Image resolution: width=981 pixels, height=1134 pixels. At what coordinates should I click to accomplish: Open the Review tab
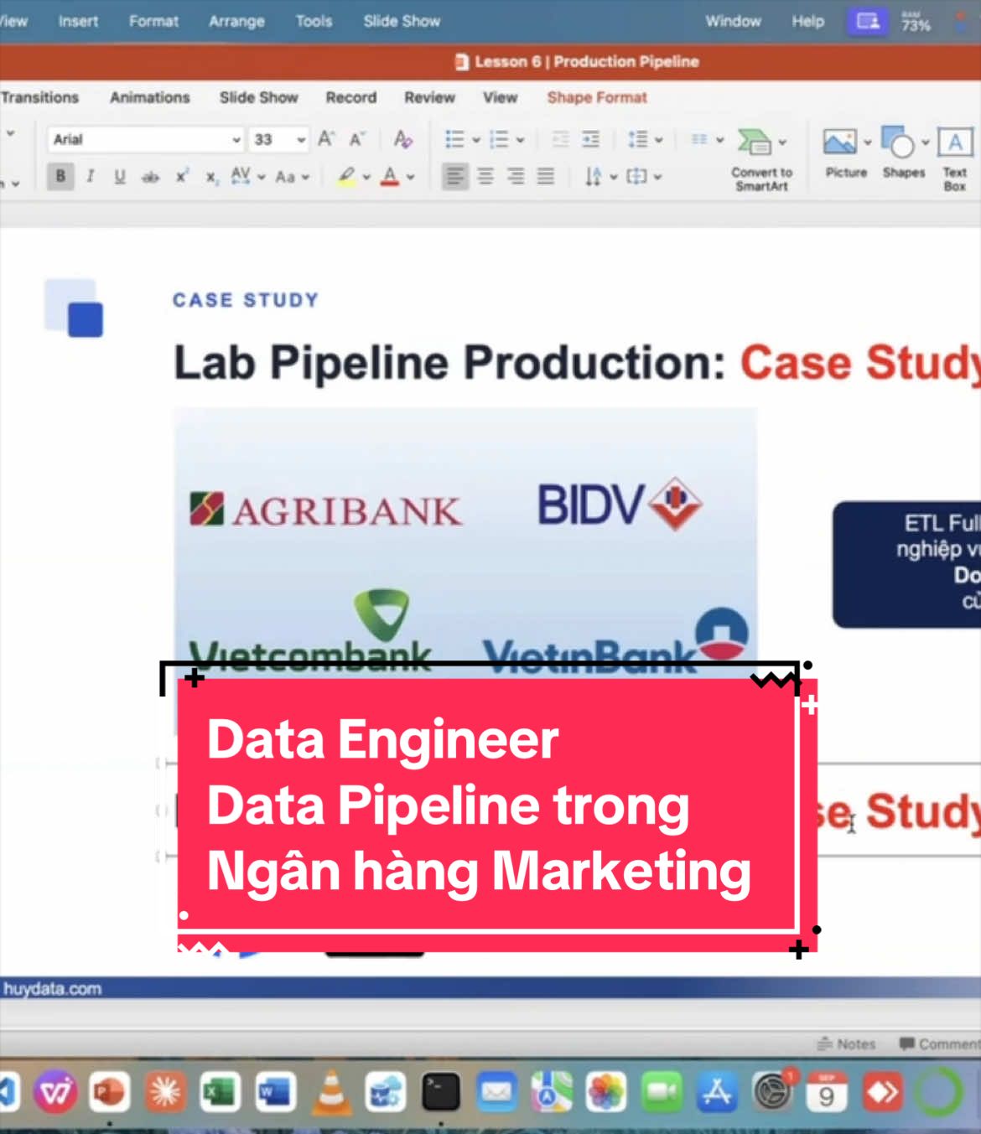(x=429, y=97)
